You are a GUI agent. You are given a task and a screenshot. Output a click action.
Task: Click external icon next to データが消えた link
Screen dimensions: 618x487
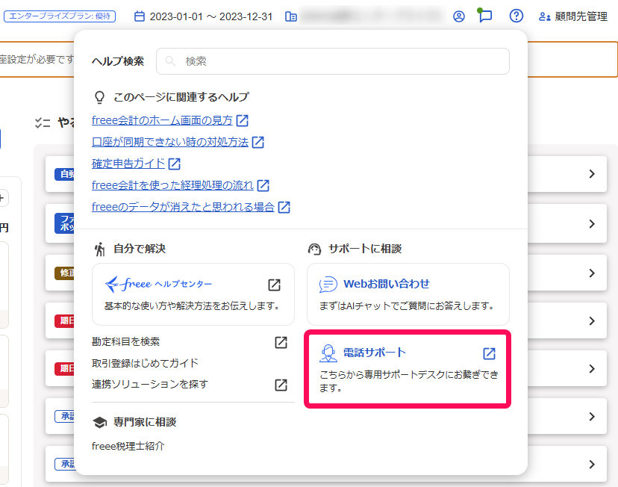coord(284,207)
